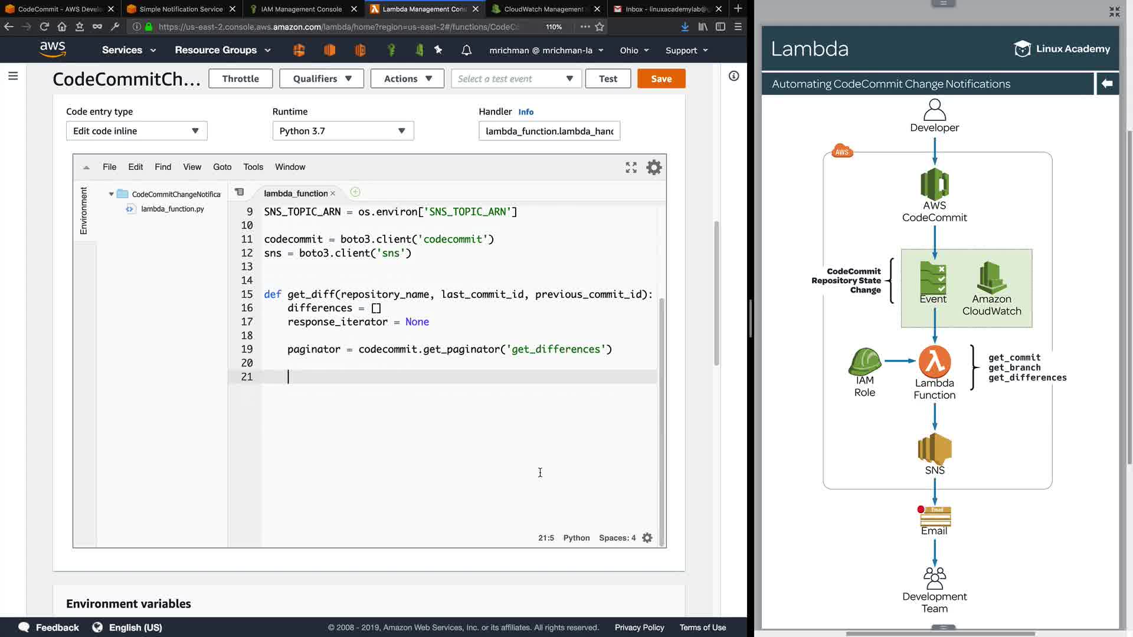
Task: Expand the Qualifiers dropdown
Action: coord(322,78)
